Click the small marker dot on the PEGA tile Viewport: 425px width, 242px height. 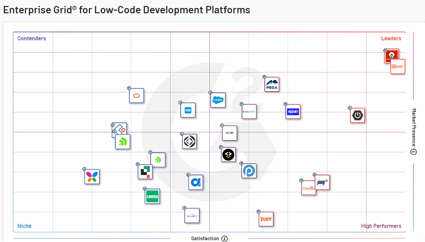point(264,77)
